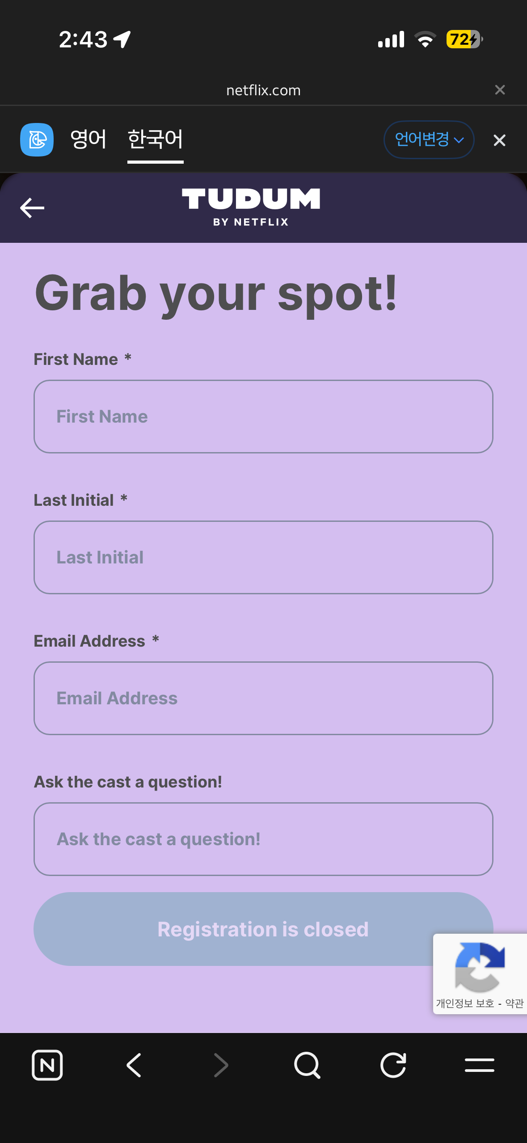This screenshot has height=1143, width=527.
Task: Open the hamburger menu icon
Action: pos(479,1065)
